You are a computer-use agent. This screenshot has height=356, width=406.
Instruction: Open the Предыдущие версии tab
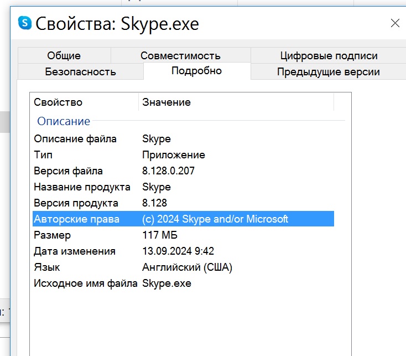coord(329,71)
